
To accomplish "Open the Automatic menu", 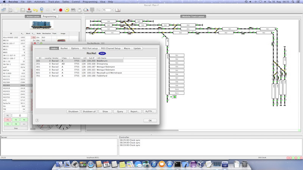I will point(40,2).
